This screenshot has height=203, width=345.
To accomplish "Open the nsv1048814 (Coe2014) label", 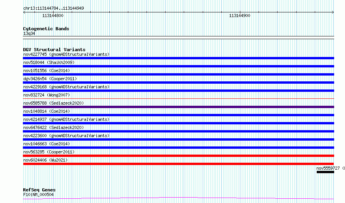I will point(47,111).
